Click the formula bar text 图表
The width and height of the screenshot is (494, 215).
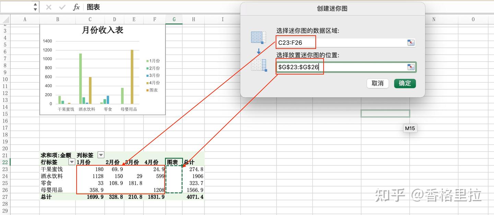[93, 7]
